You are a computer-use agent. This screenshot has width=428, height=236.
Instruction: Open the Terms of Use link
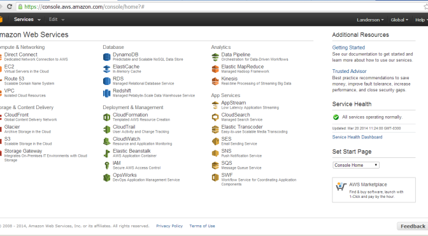(202, 226)
